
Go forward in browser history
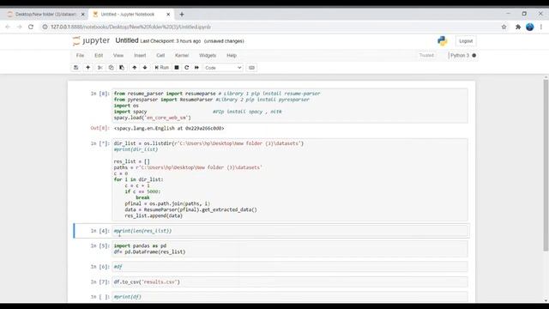(19, 27)
